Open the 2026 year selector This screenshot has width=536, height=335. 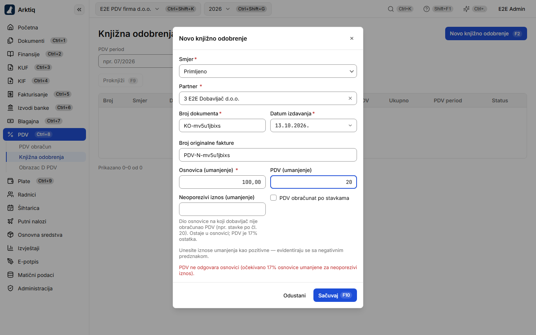point(238,9)
